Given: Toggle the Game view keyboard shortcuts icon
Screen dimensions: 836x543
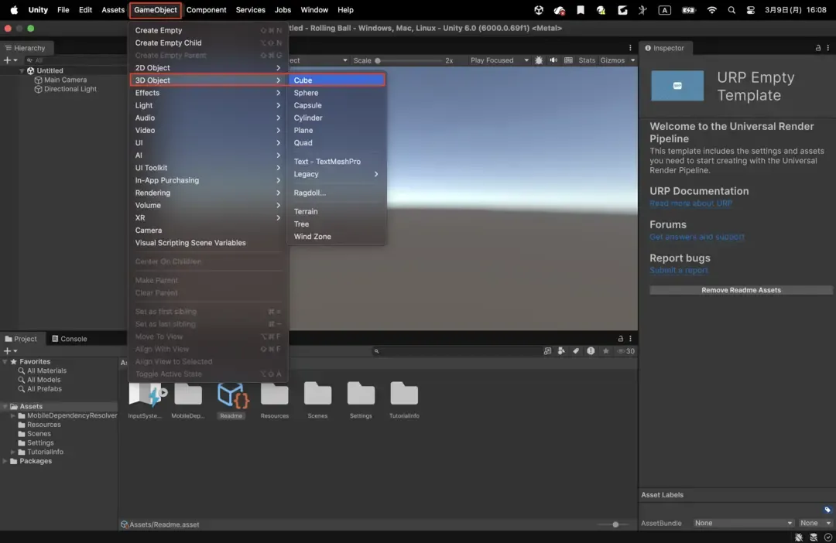Looking at the screenshot, I should [x=568, y=60].
